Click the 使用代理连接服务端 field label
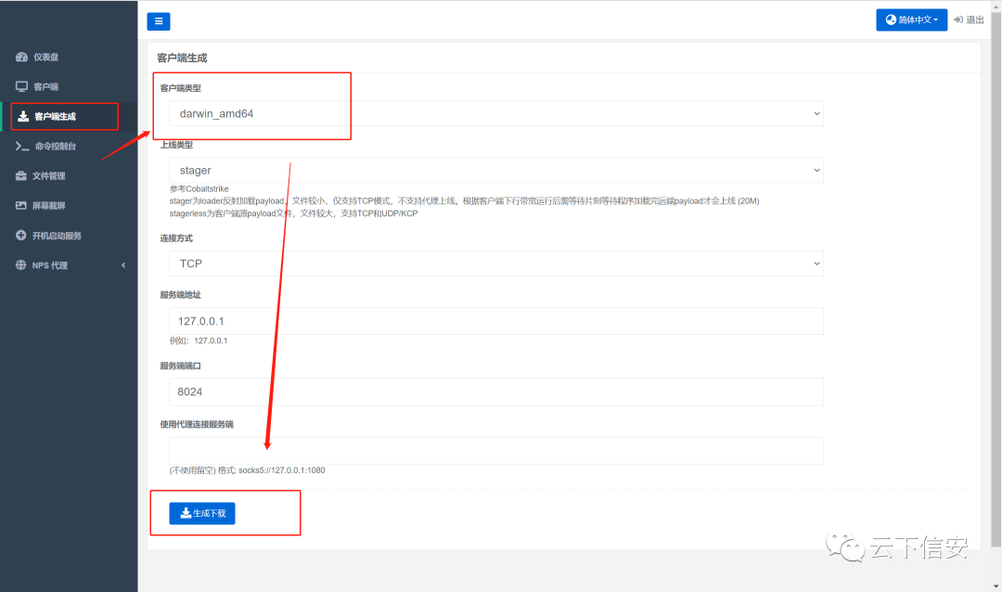Viewport: 1002px width, 592px height. pos(197,424)
